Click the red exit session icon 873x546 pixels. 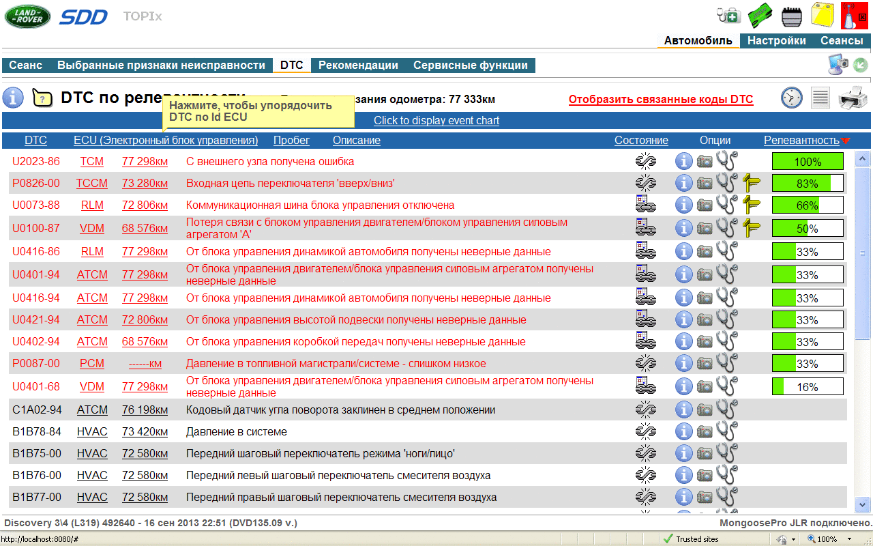(x=854, y=15)
